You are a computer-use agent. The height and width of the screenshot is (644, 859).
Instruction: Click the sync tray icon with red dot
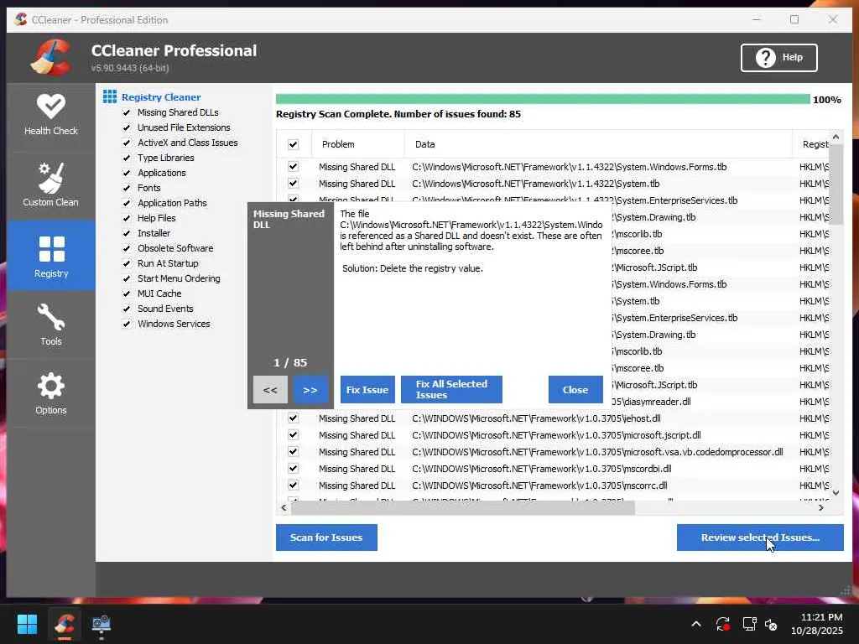click(722, 624)
